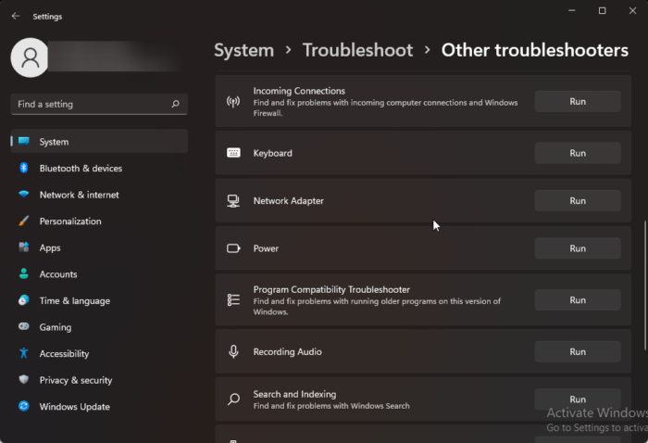Run the Keyboard troubleshooter

click(577, 153)
